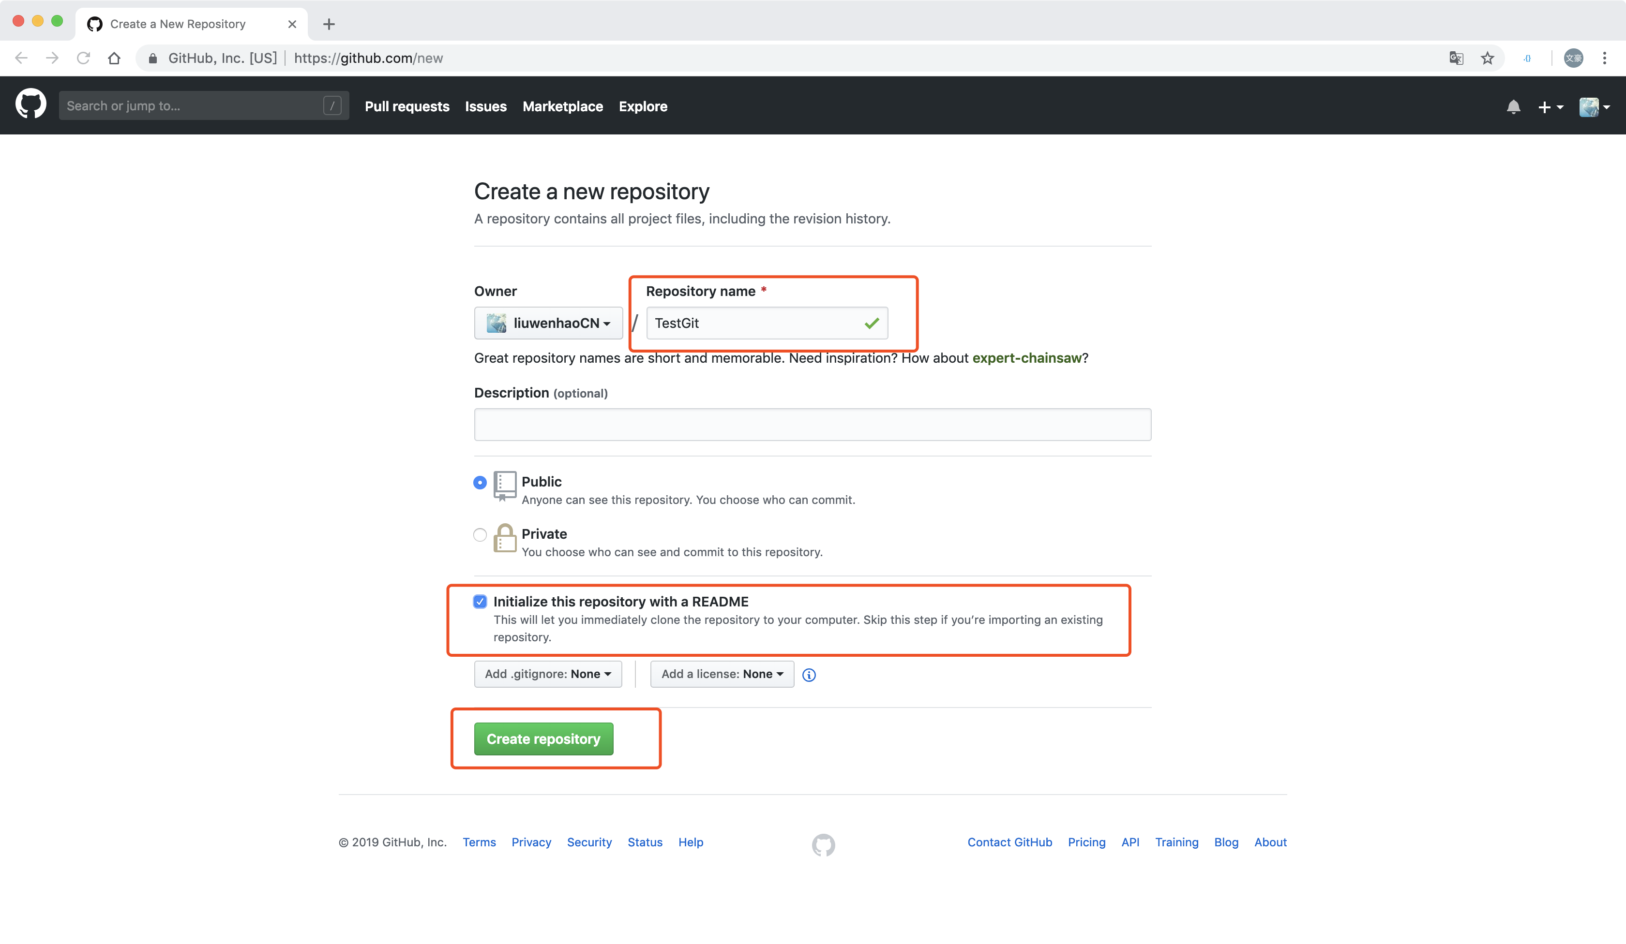Open the Chrome profile avatar icon
This screenshot has height=944, width=1626.
1574,58
